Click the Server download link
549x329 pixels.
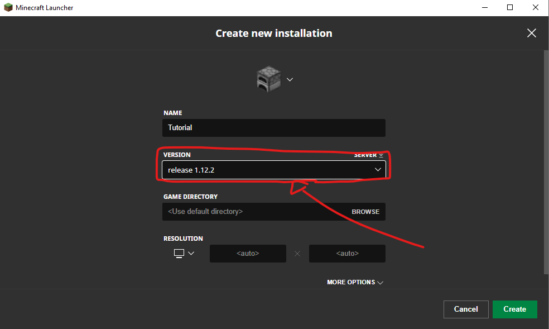coord(369,155)
